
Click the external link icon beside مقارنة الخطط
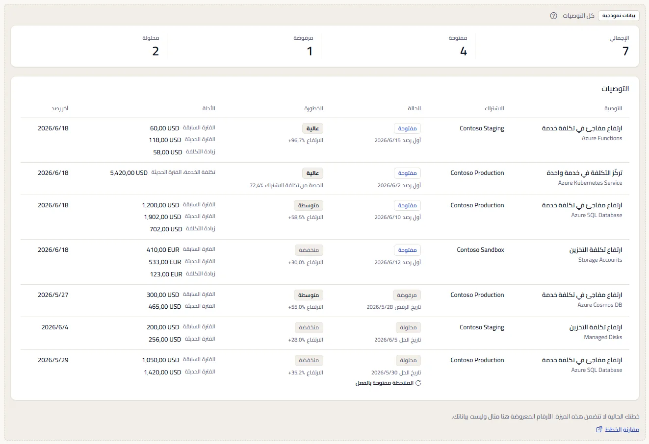tap(599, 429)
